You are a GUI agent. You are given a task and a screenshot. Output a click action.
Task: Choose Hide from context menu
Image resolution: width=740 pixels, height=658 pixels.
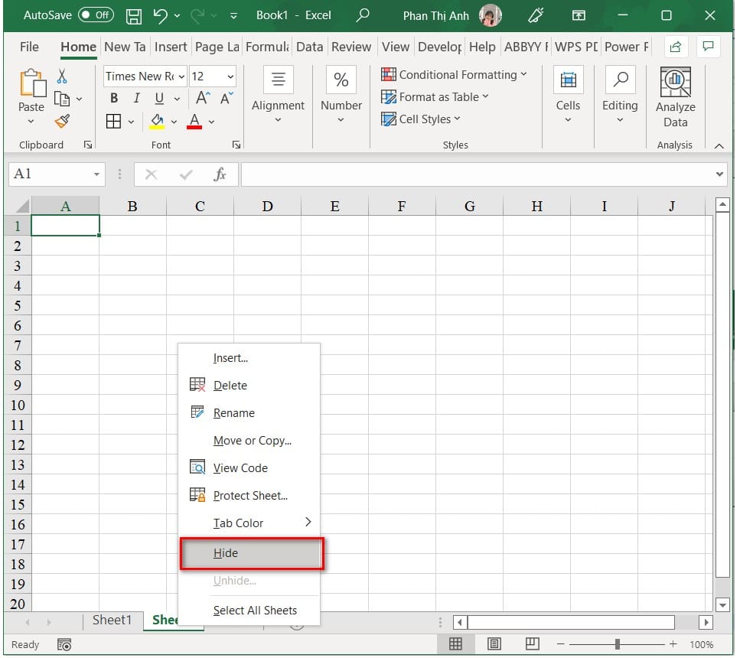[x=252, y=554]
